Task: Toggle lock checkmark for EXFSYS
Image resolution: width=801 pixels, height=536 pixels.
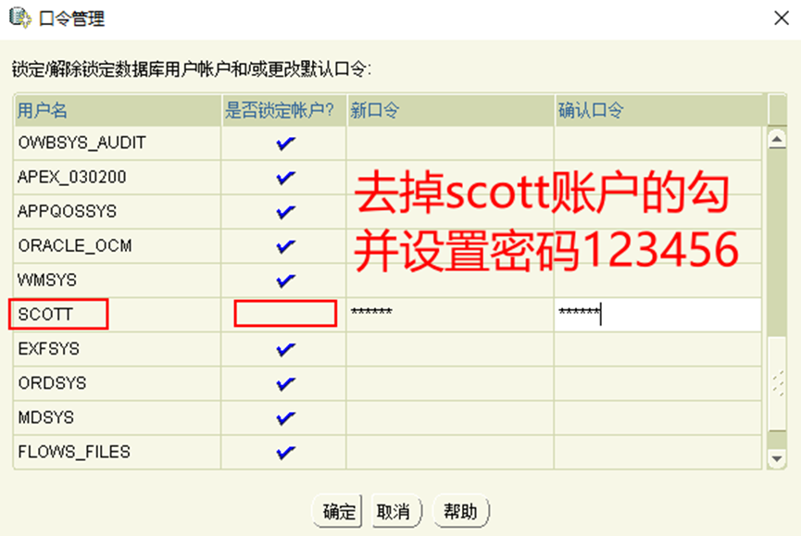Action: [285, 349]
